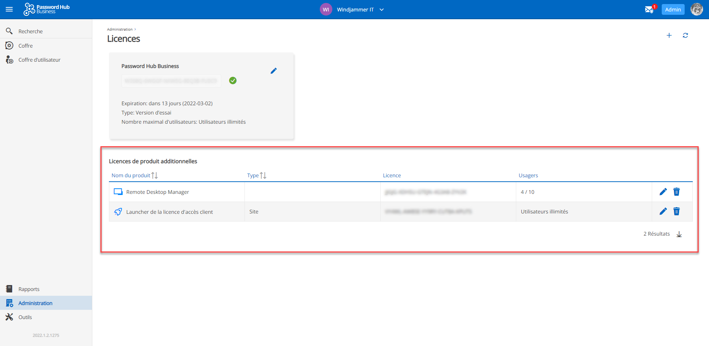This screenshot has width=709, height=346.
Task: Click the add license plus icon
Action: point(669,35)
